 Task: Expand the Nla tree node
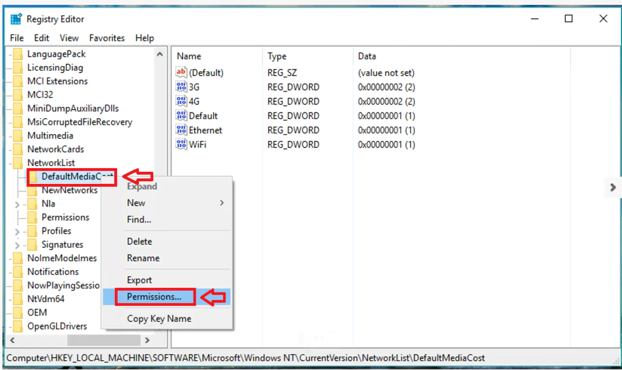[x=17, y=204]
